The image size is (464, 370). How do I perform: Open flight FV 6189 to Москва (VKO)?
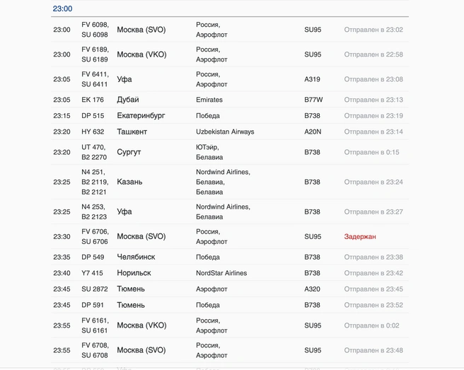(x=230, y=54)
